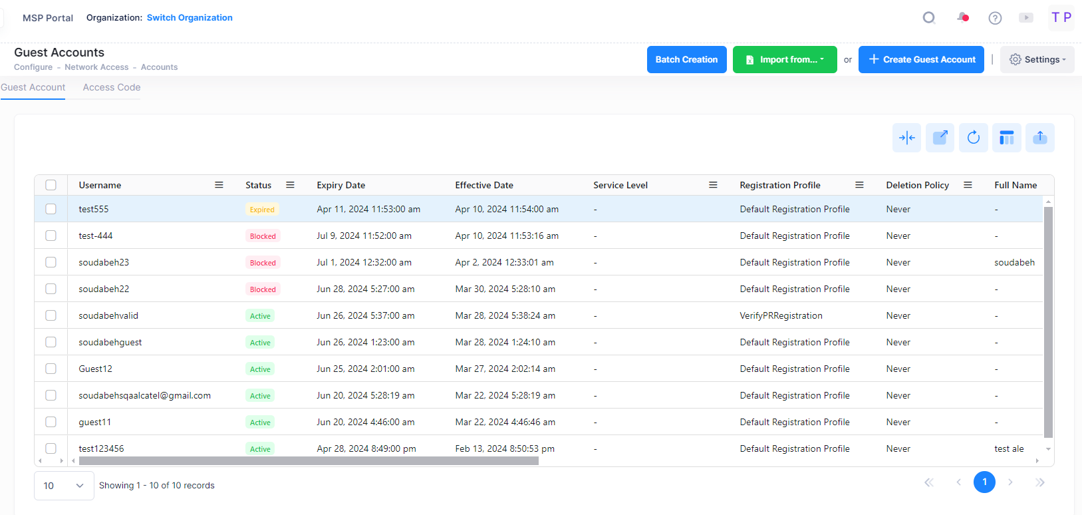Click the fit columns width icon
The image size is (1082, 515).
tap(906, 138)
